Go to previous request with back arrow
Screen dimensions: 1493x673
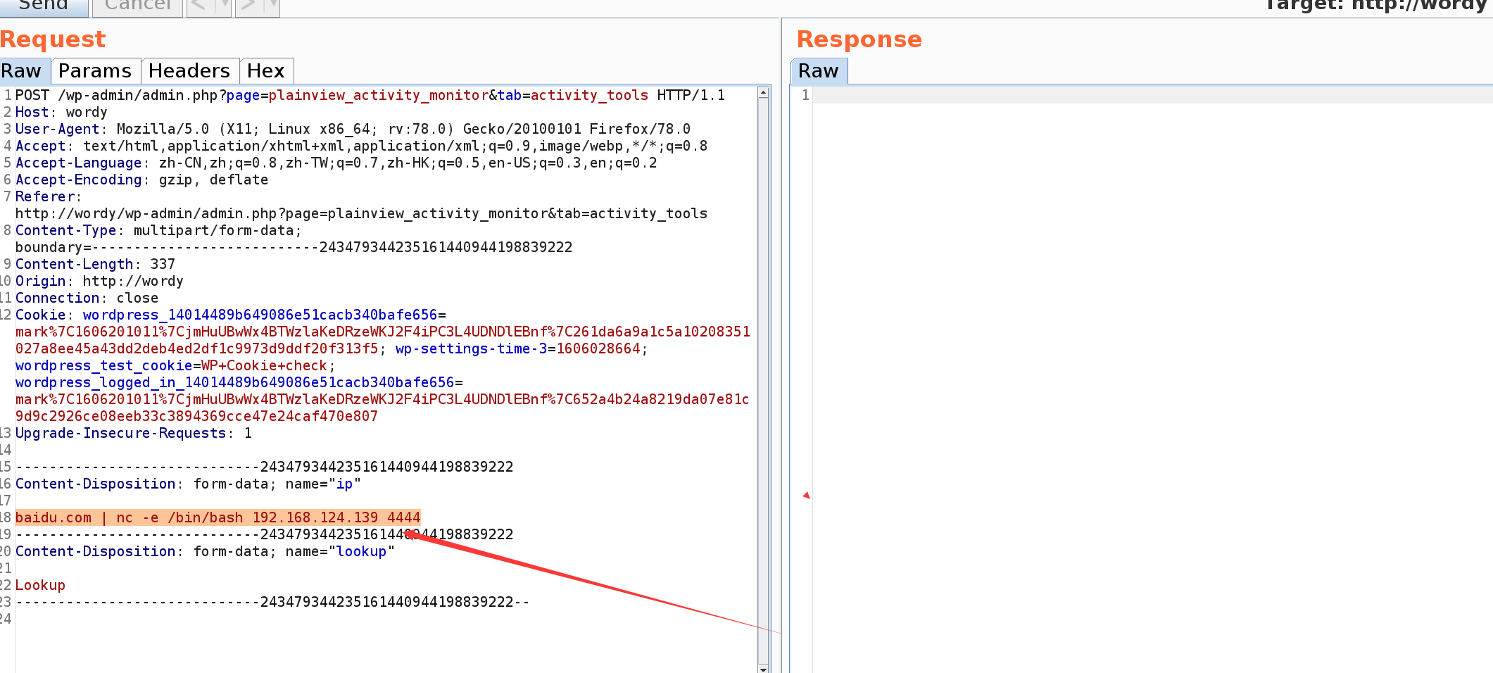coord(199,6)
